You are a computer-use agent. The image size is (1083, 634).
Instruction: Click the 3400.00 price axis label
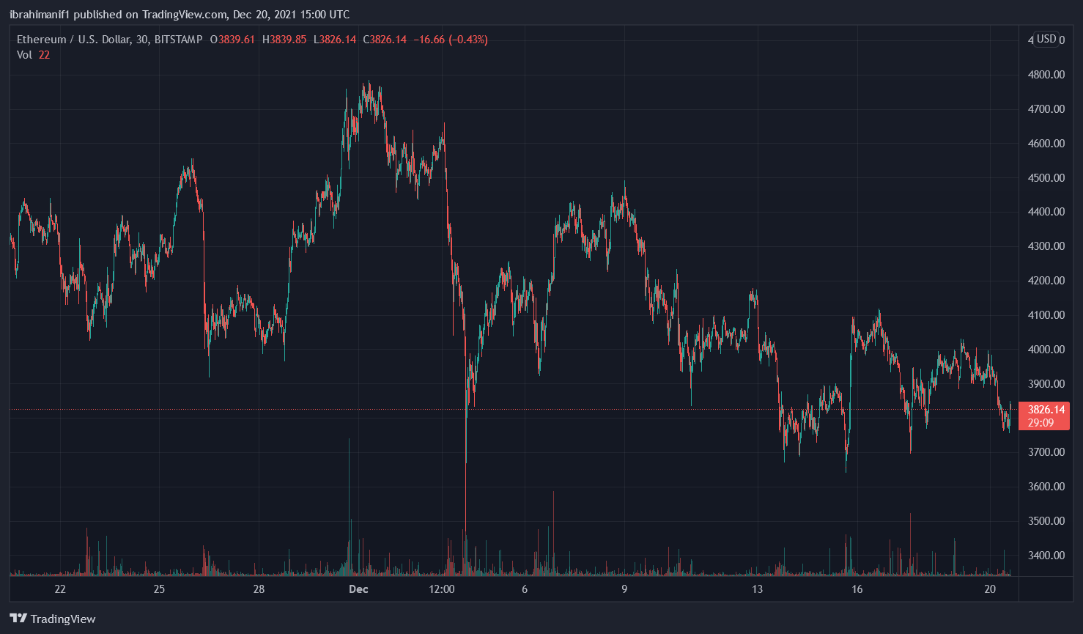point(1046,556)
